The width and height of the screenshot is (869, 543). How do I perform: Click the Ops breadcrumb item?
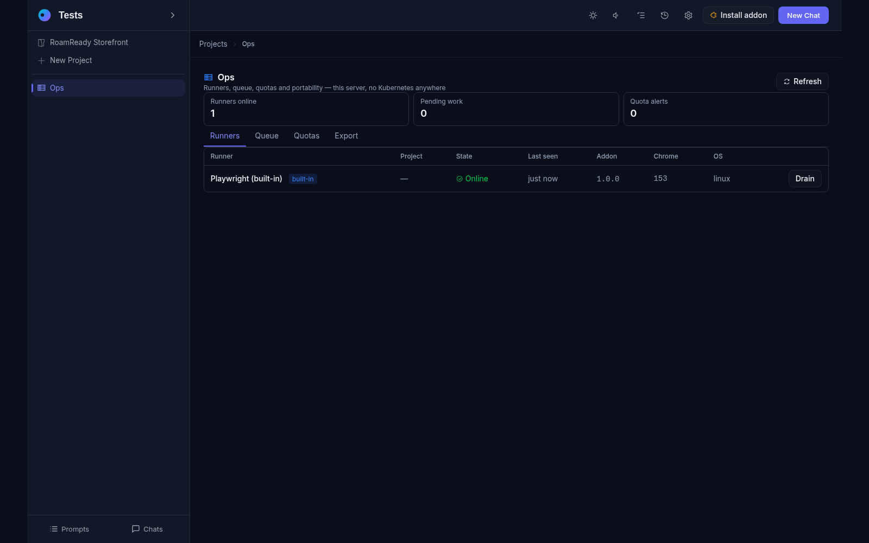click(248, 44)
